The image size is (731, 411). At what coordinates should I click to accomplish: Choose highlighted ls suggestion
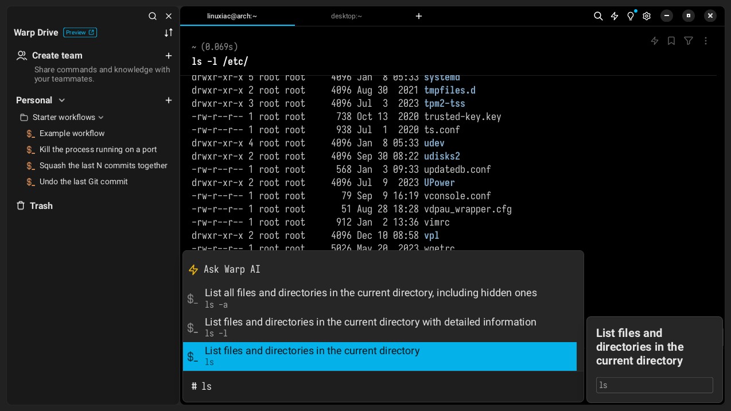[x=379, y=356]
